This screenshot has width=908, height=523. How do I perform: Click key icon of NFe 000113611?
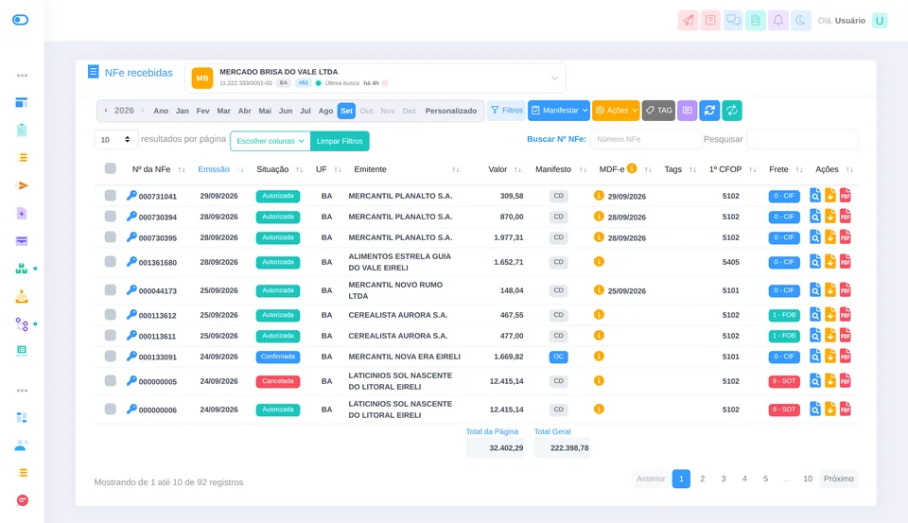tap(131, 336)
